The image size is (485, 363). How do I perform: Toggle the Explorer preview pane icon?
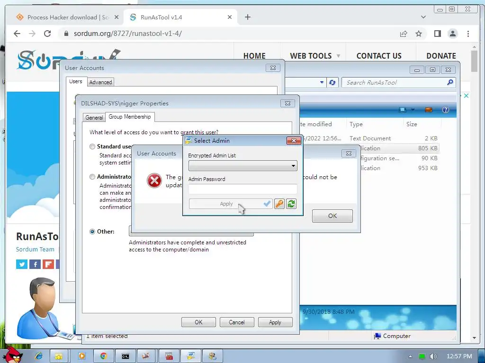428,110
